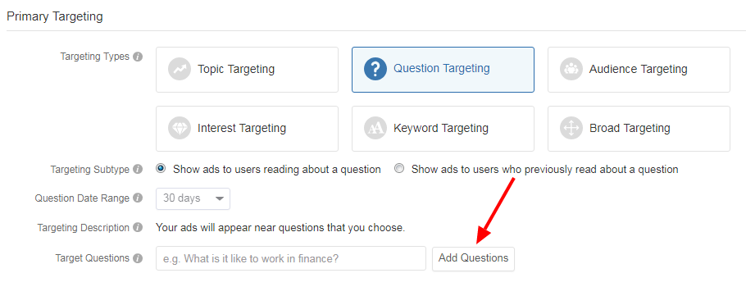The image size is (746, 305).
Task: Choose the Broad Targeting option card
Action: click(639, 129)
